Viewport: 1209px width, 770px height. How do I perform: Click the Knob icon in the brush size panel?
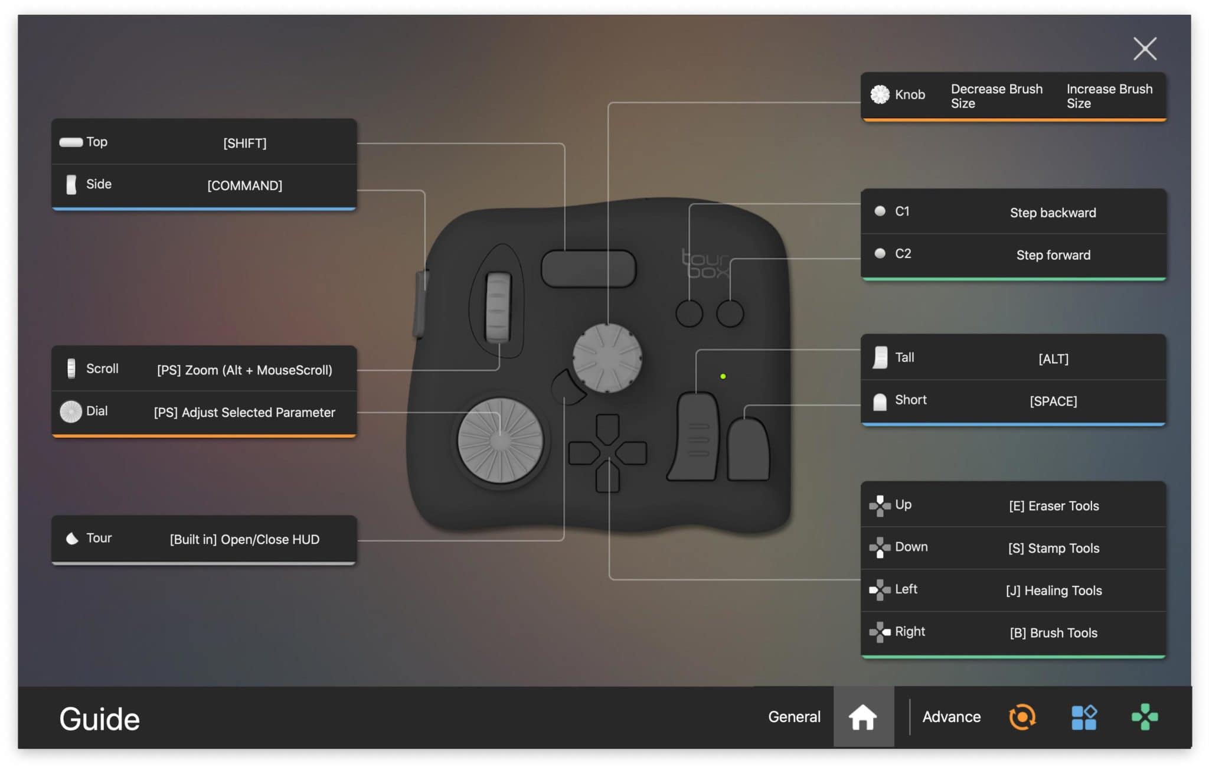tap(879, 94)
